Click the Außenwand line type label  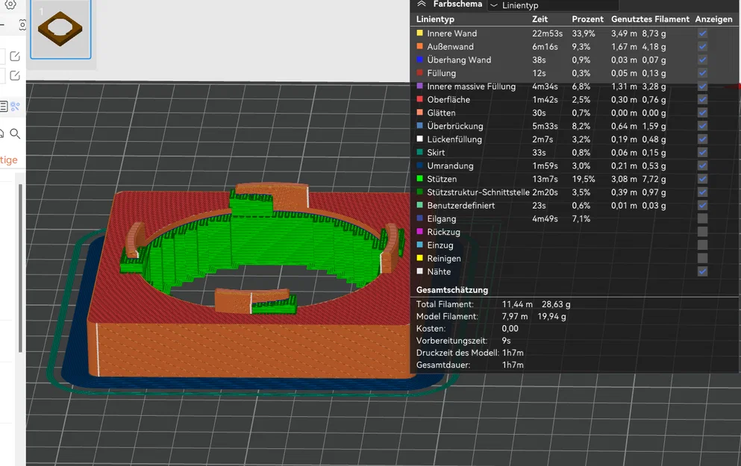click(450, 47)
